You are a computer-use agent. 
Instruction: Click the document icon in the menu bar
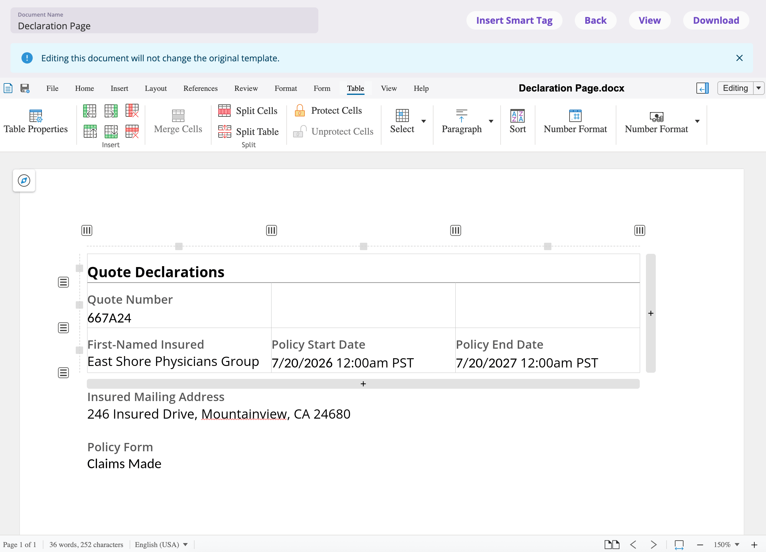(8, 88)
